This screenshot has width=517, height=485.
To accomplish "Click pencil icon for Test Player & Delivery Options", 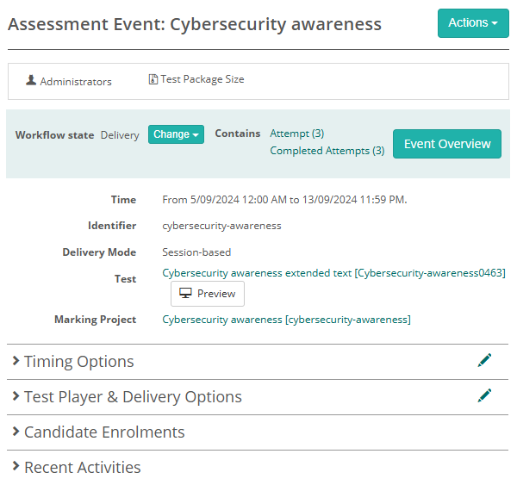I will point(484,395).
